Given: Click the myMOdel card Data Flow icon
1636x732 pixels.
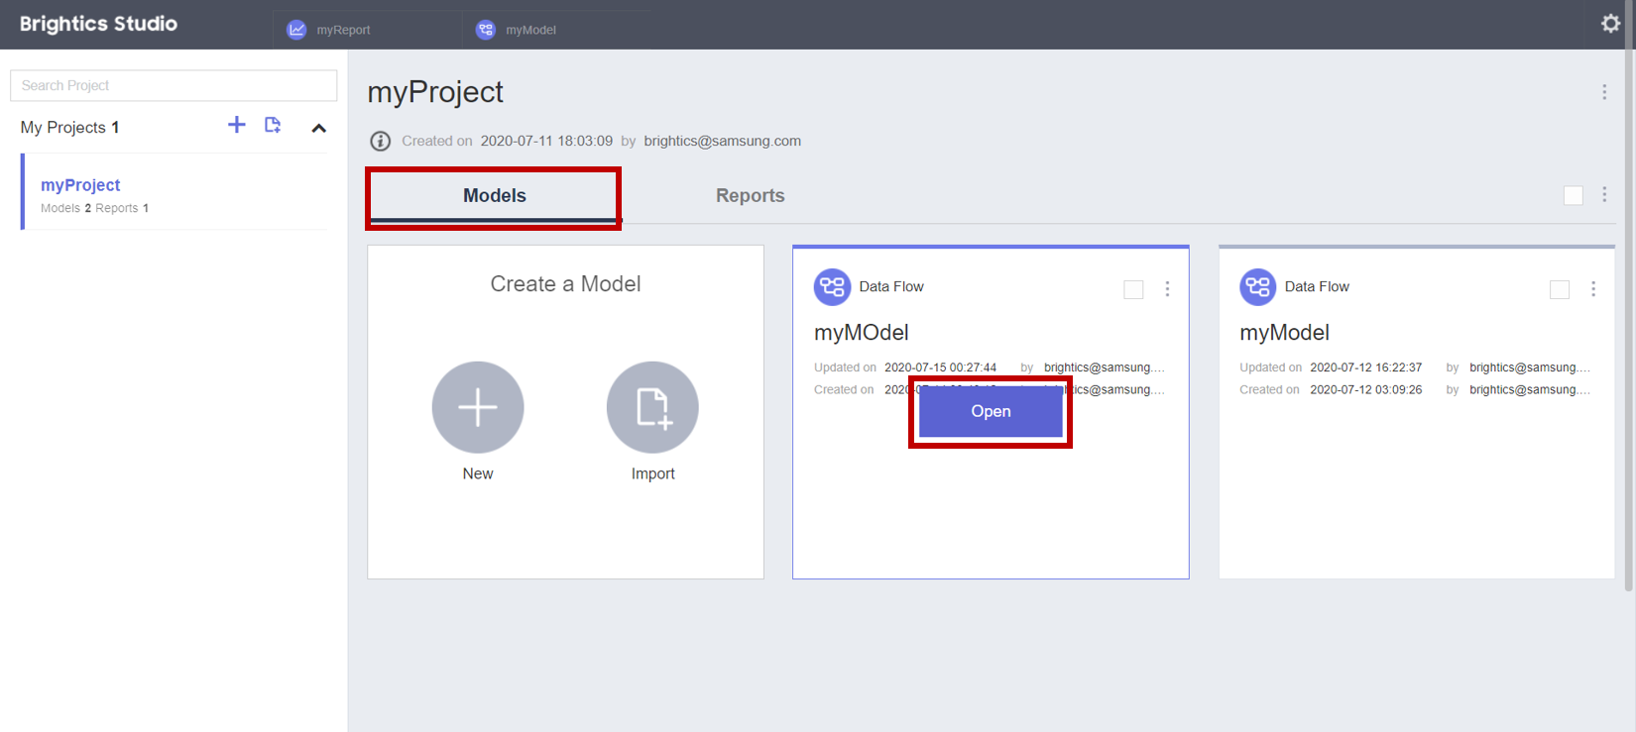Looking at the screenshot, I should [x=832, y=287].
